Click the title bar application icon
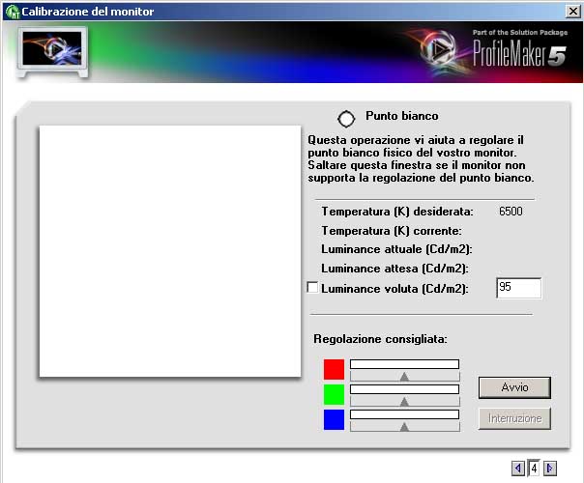The width and height of the screenshot is (584, 483). (x=13, y=12)
